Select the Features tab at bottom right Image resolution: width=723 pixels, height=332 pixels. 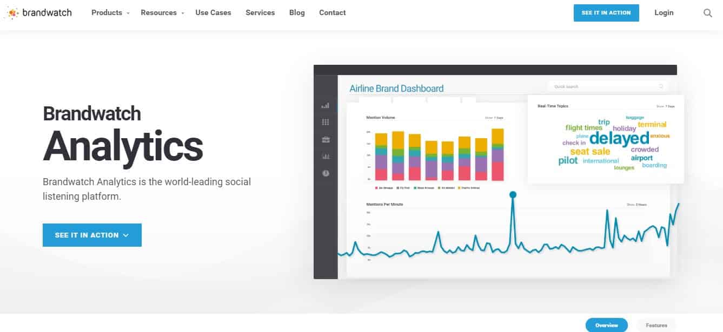point(656,325)
